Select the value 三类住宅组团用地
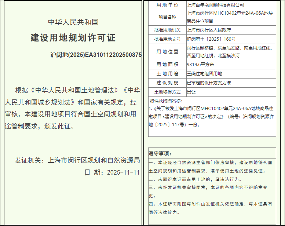The width and height of the screenshot is (285, 226). click(x=204, y=74)
